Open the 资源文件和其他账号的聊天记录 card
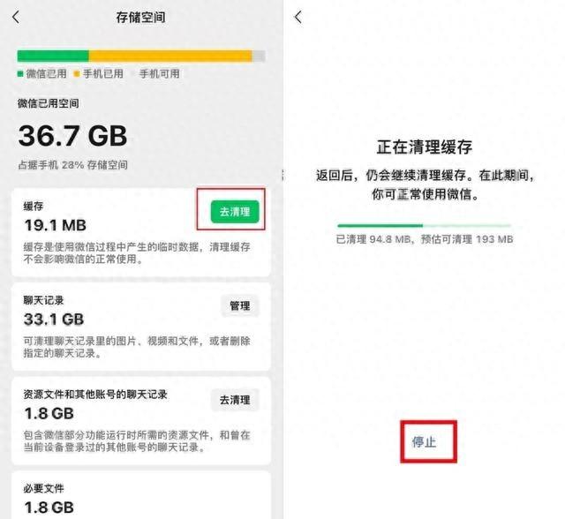The width and height of the screenshot is (565, 519). [141, 421]
